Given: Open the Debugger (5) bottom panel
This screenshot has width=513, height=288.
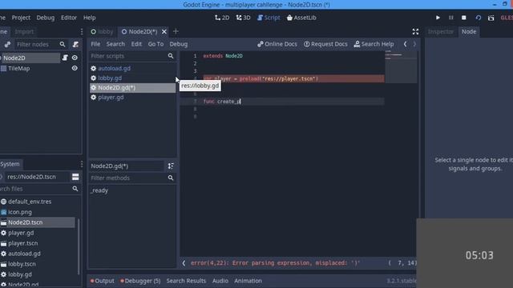Looking at the screenshot, I should pyautogui.click(x=140, y=281).
